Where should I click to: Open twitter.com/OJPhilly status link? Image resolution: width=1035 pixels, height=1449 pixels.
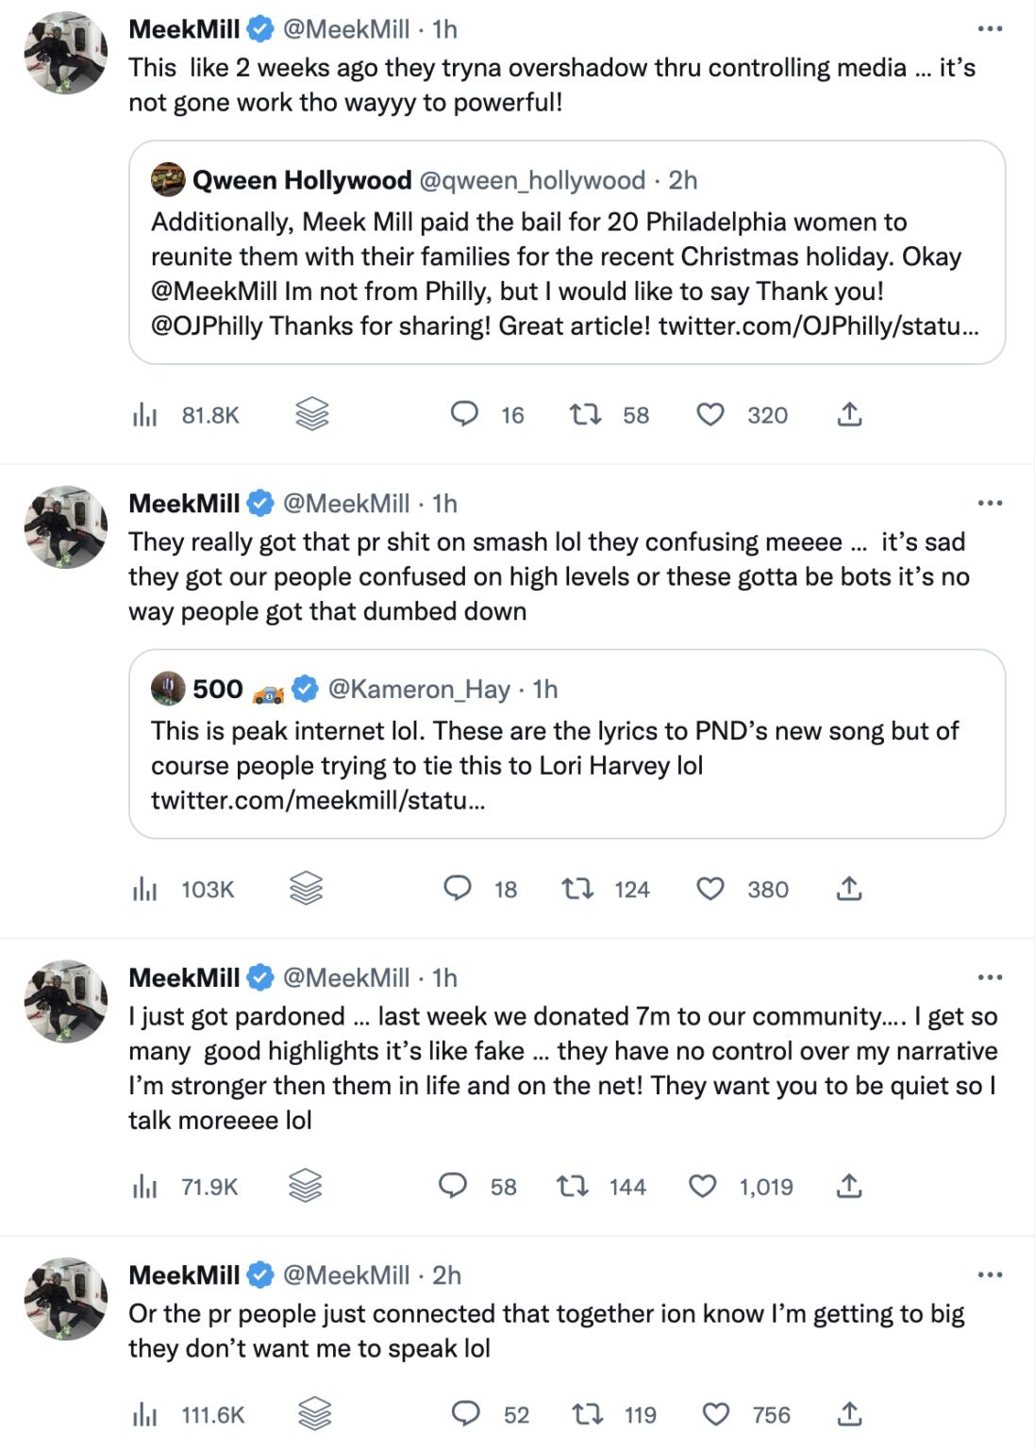pyautogui.click(x=818, y=326)
